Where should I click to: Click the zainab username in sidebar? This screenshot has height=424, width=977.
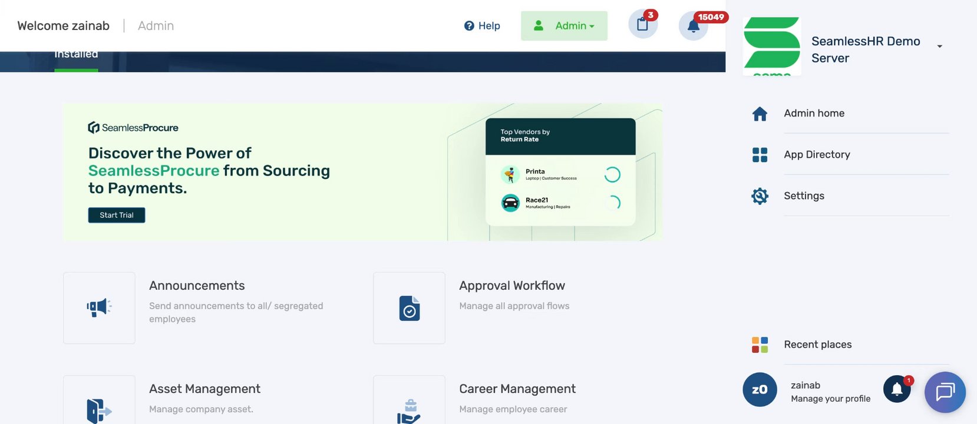pyautogui.click(x=806, y=385)
